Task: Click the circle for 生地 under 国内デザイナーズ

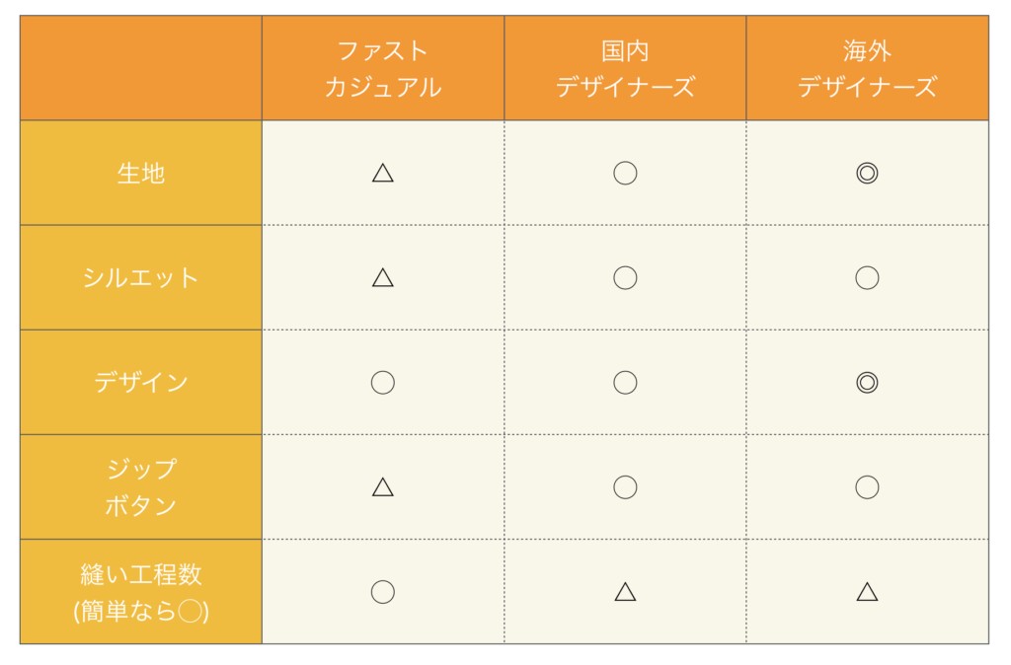Action: click(625, 174)
